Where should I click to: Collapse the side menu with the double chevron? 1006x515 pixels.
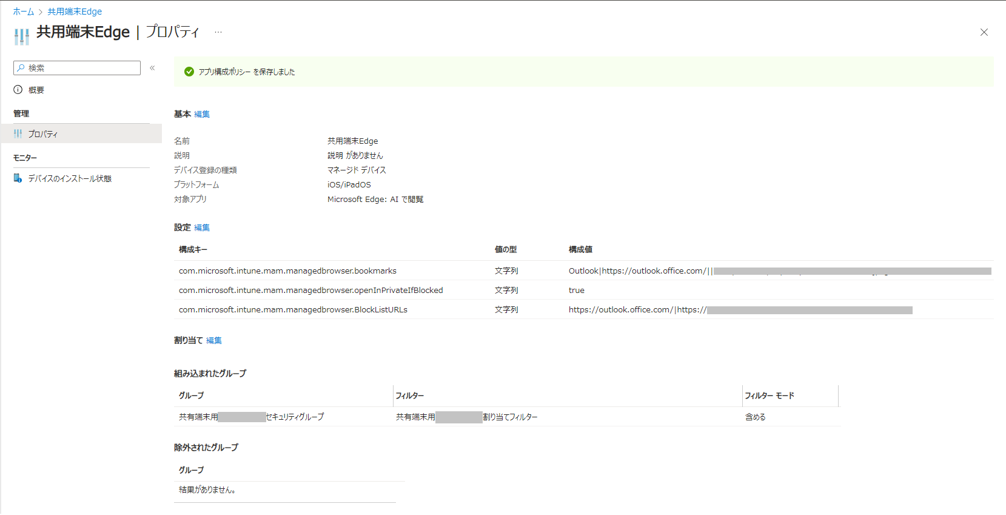[x=152, y=68]
